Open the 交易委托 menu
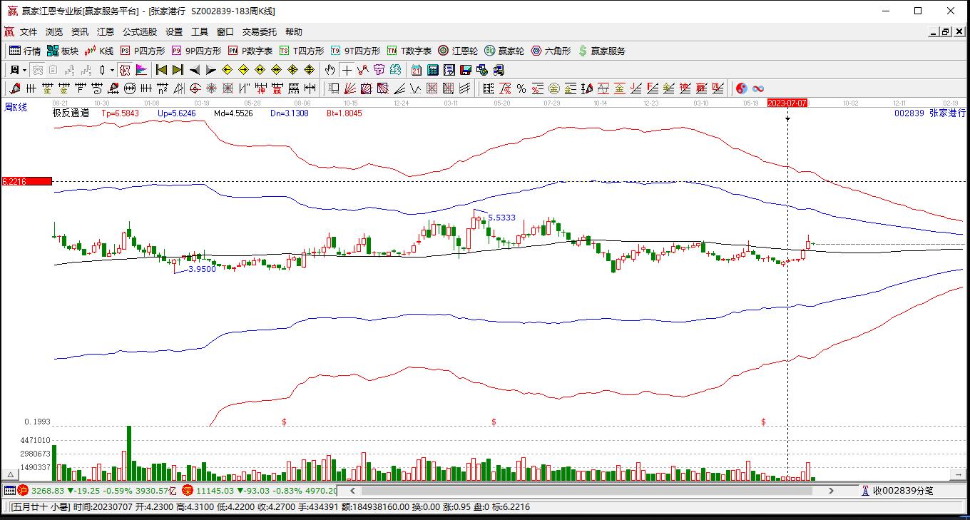The image size is (970, 520). (259, 32)
